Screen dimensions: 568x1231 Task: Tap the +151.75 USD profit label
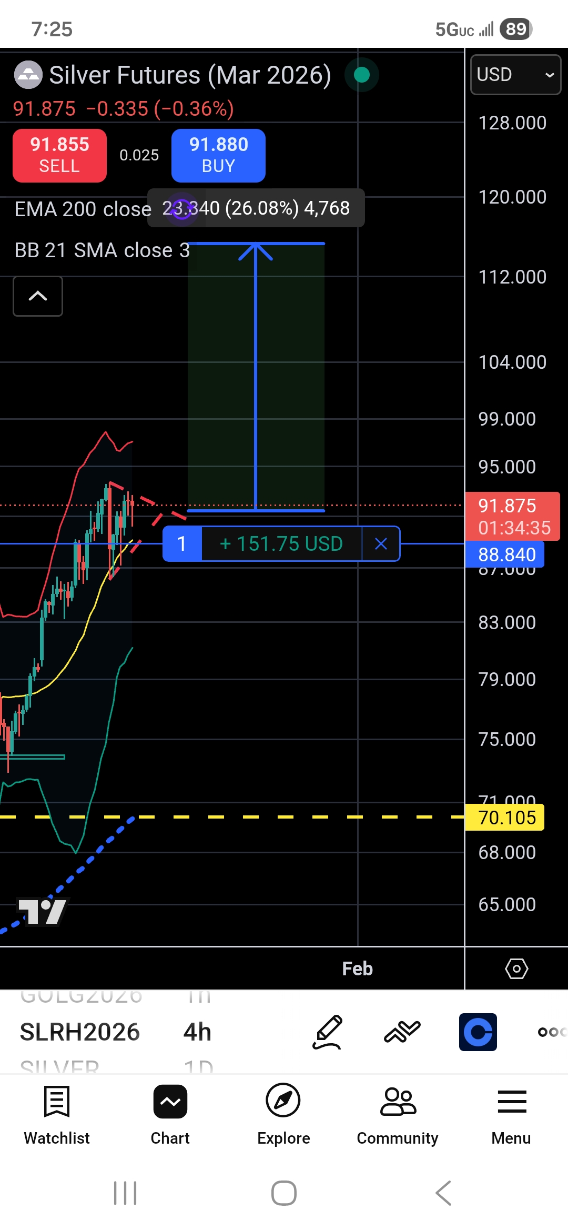(281, 544)
